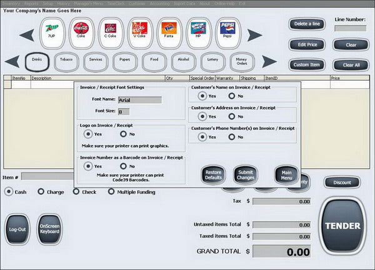The width and height of the screenshot is (375, 270).
Task: Open the Setup menu
Action: click(48, 3)
